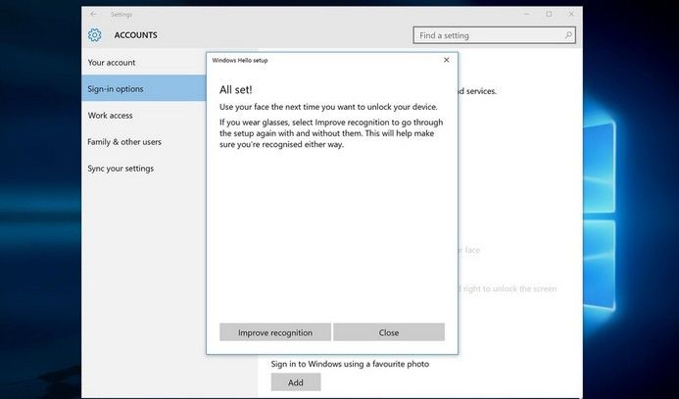Viewport: 679px width, 399px height.
Task: Minimize the Settings window
Action: pyautogui.click(x=526, y=14)
